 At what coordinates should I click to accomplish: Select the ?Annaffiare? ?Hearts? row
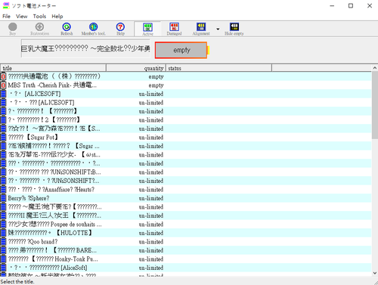click(186, 190)
